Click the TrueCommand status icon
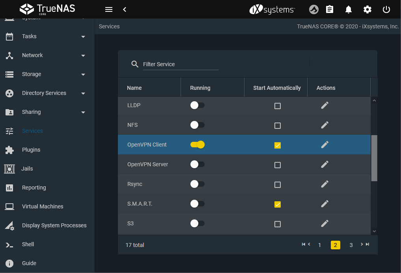Image resolution: width=401 pixels, height=273 pixels. [314, 9]
